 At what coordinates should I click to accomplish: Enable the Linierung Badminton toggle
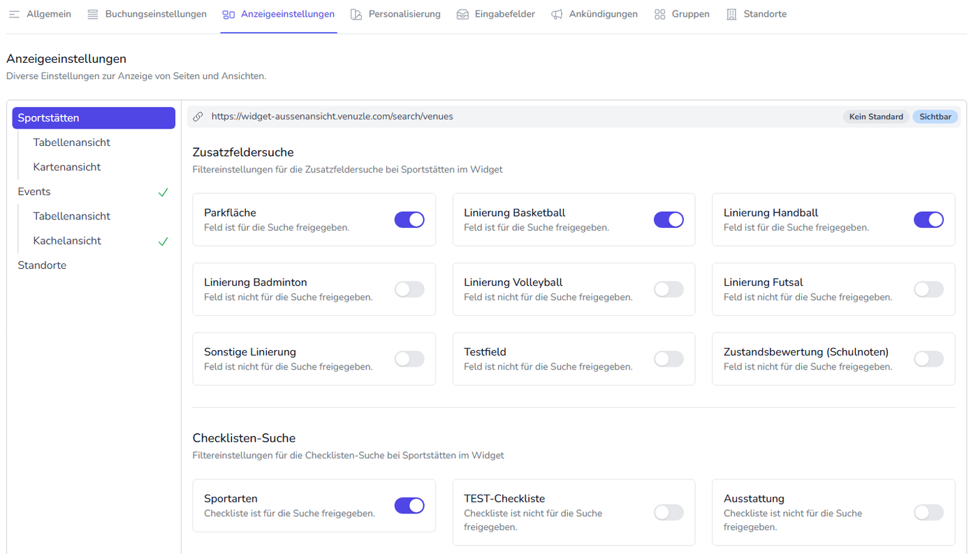[409, 289]
